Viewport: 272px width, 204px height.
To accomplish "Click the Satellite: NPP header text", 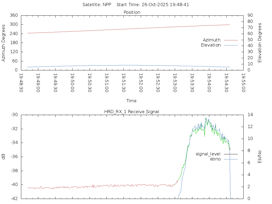I will (97, 5).
